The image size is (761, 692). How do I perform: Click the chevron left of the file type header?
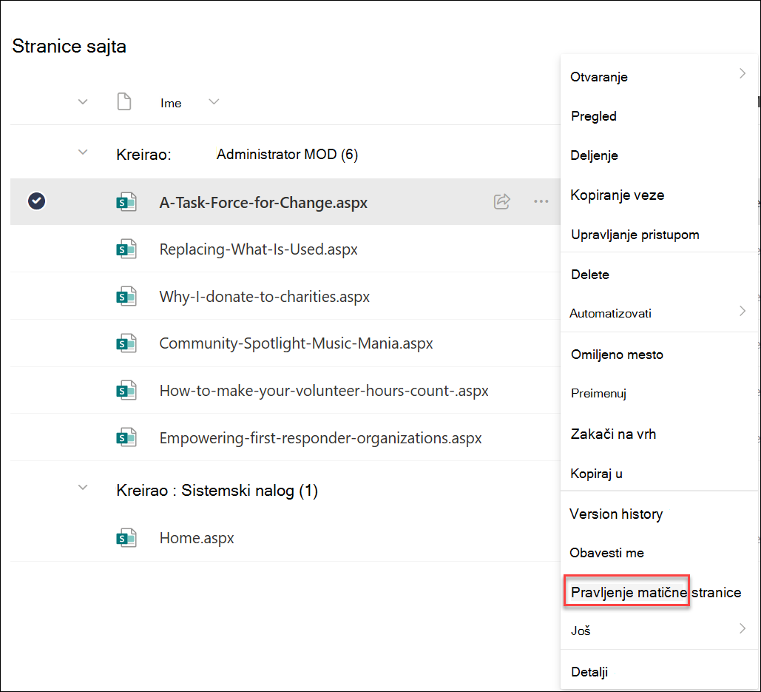[83, 102]
